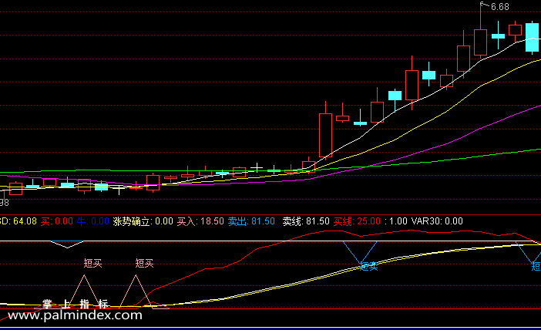This screenshot has width=541, height=330.
Task: Click the 6.68 high price label
Action: click(499, 7)
